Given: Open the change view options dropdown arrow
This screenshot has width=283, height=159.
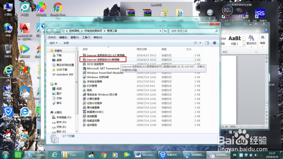Looking at the screenshot, I should [200, 43].
